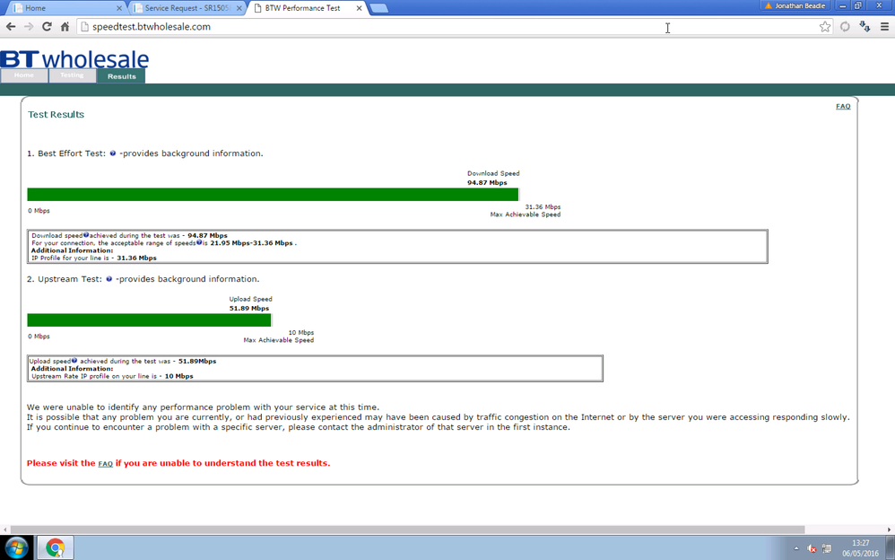Open the Chrome menu hamburger icon

[x=884, y=27]
